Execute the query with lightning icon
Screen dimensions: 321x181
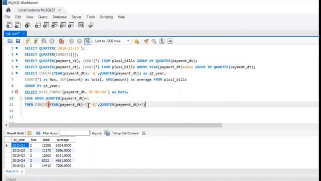coord(28,41)
